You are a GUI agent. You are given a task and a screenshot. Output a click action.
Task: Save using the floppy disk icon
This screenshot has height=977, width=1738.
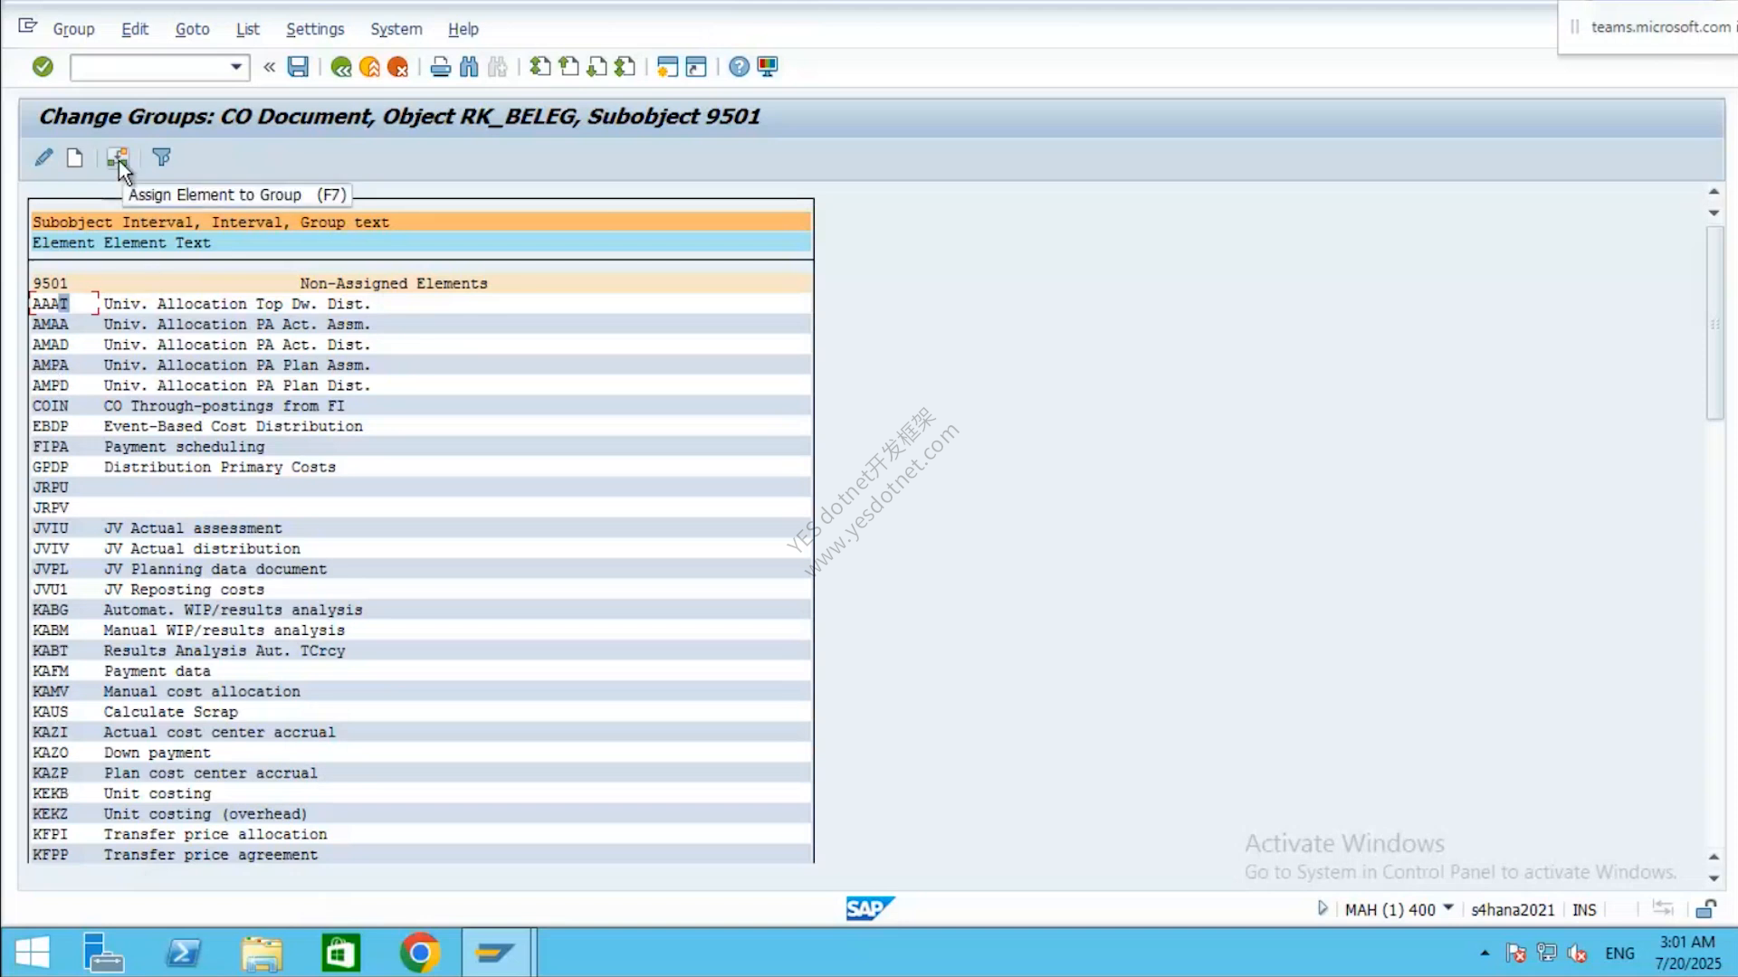[x=298, y=67]
